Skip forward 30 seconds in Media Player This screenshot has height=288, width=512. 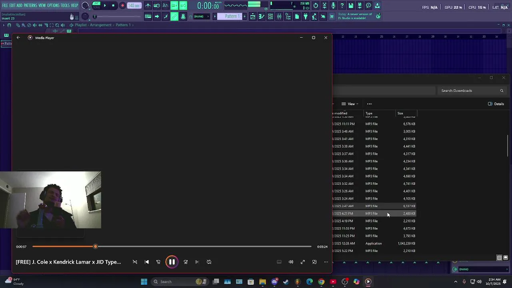pos(186,262)
